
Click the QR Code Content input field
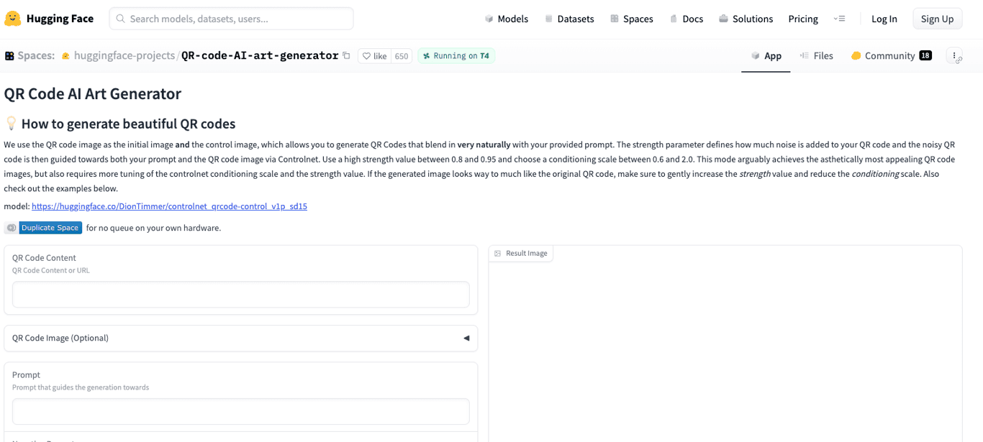click(240, 295)
